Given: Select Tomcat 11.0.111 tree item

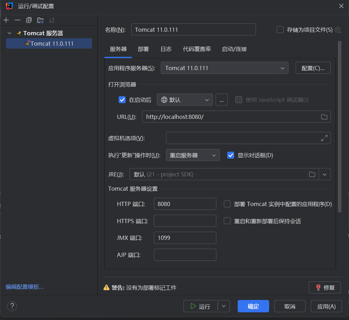Looking at the screenshot, I should tap(49, 44).
